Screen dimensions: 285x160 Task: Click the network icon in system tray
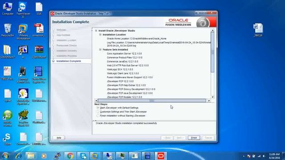pyautogui.click(x=259, y=156)
